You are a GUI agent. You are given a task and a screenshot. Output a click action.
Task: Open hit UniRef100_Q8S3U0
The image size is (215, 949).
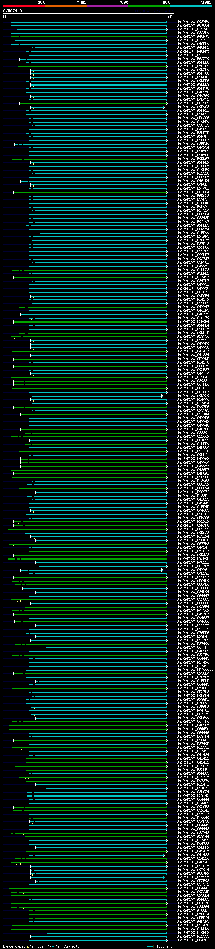click(193, 33)
